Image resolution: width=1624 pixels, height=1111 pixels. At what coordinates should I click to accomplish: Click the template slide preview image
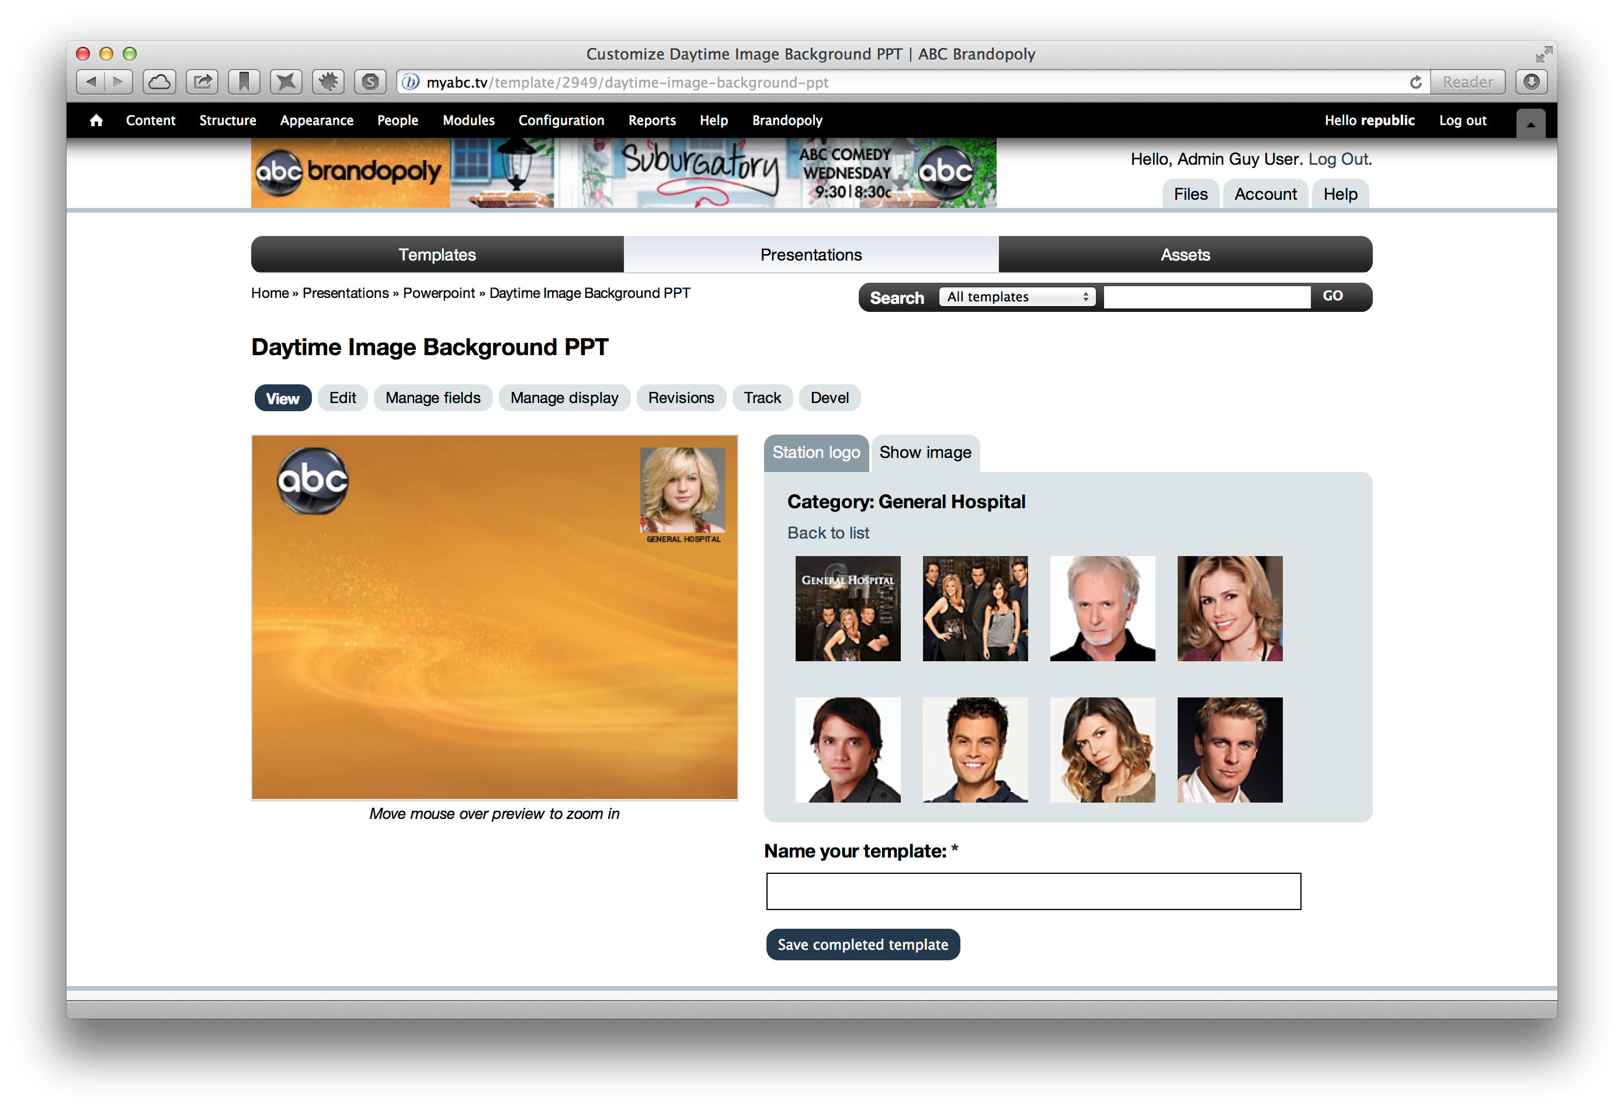pyautogui.click(x=495, y=617)
